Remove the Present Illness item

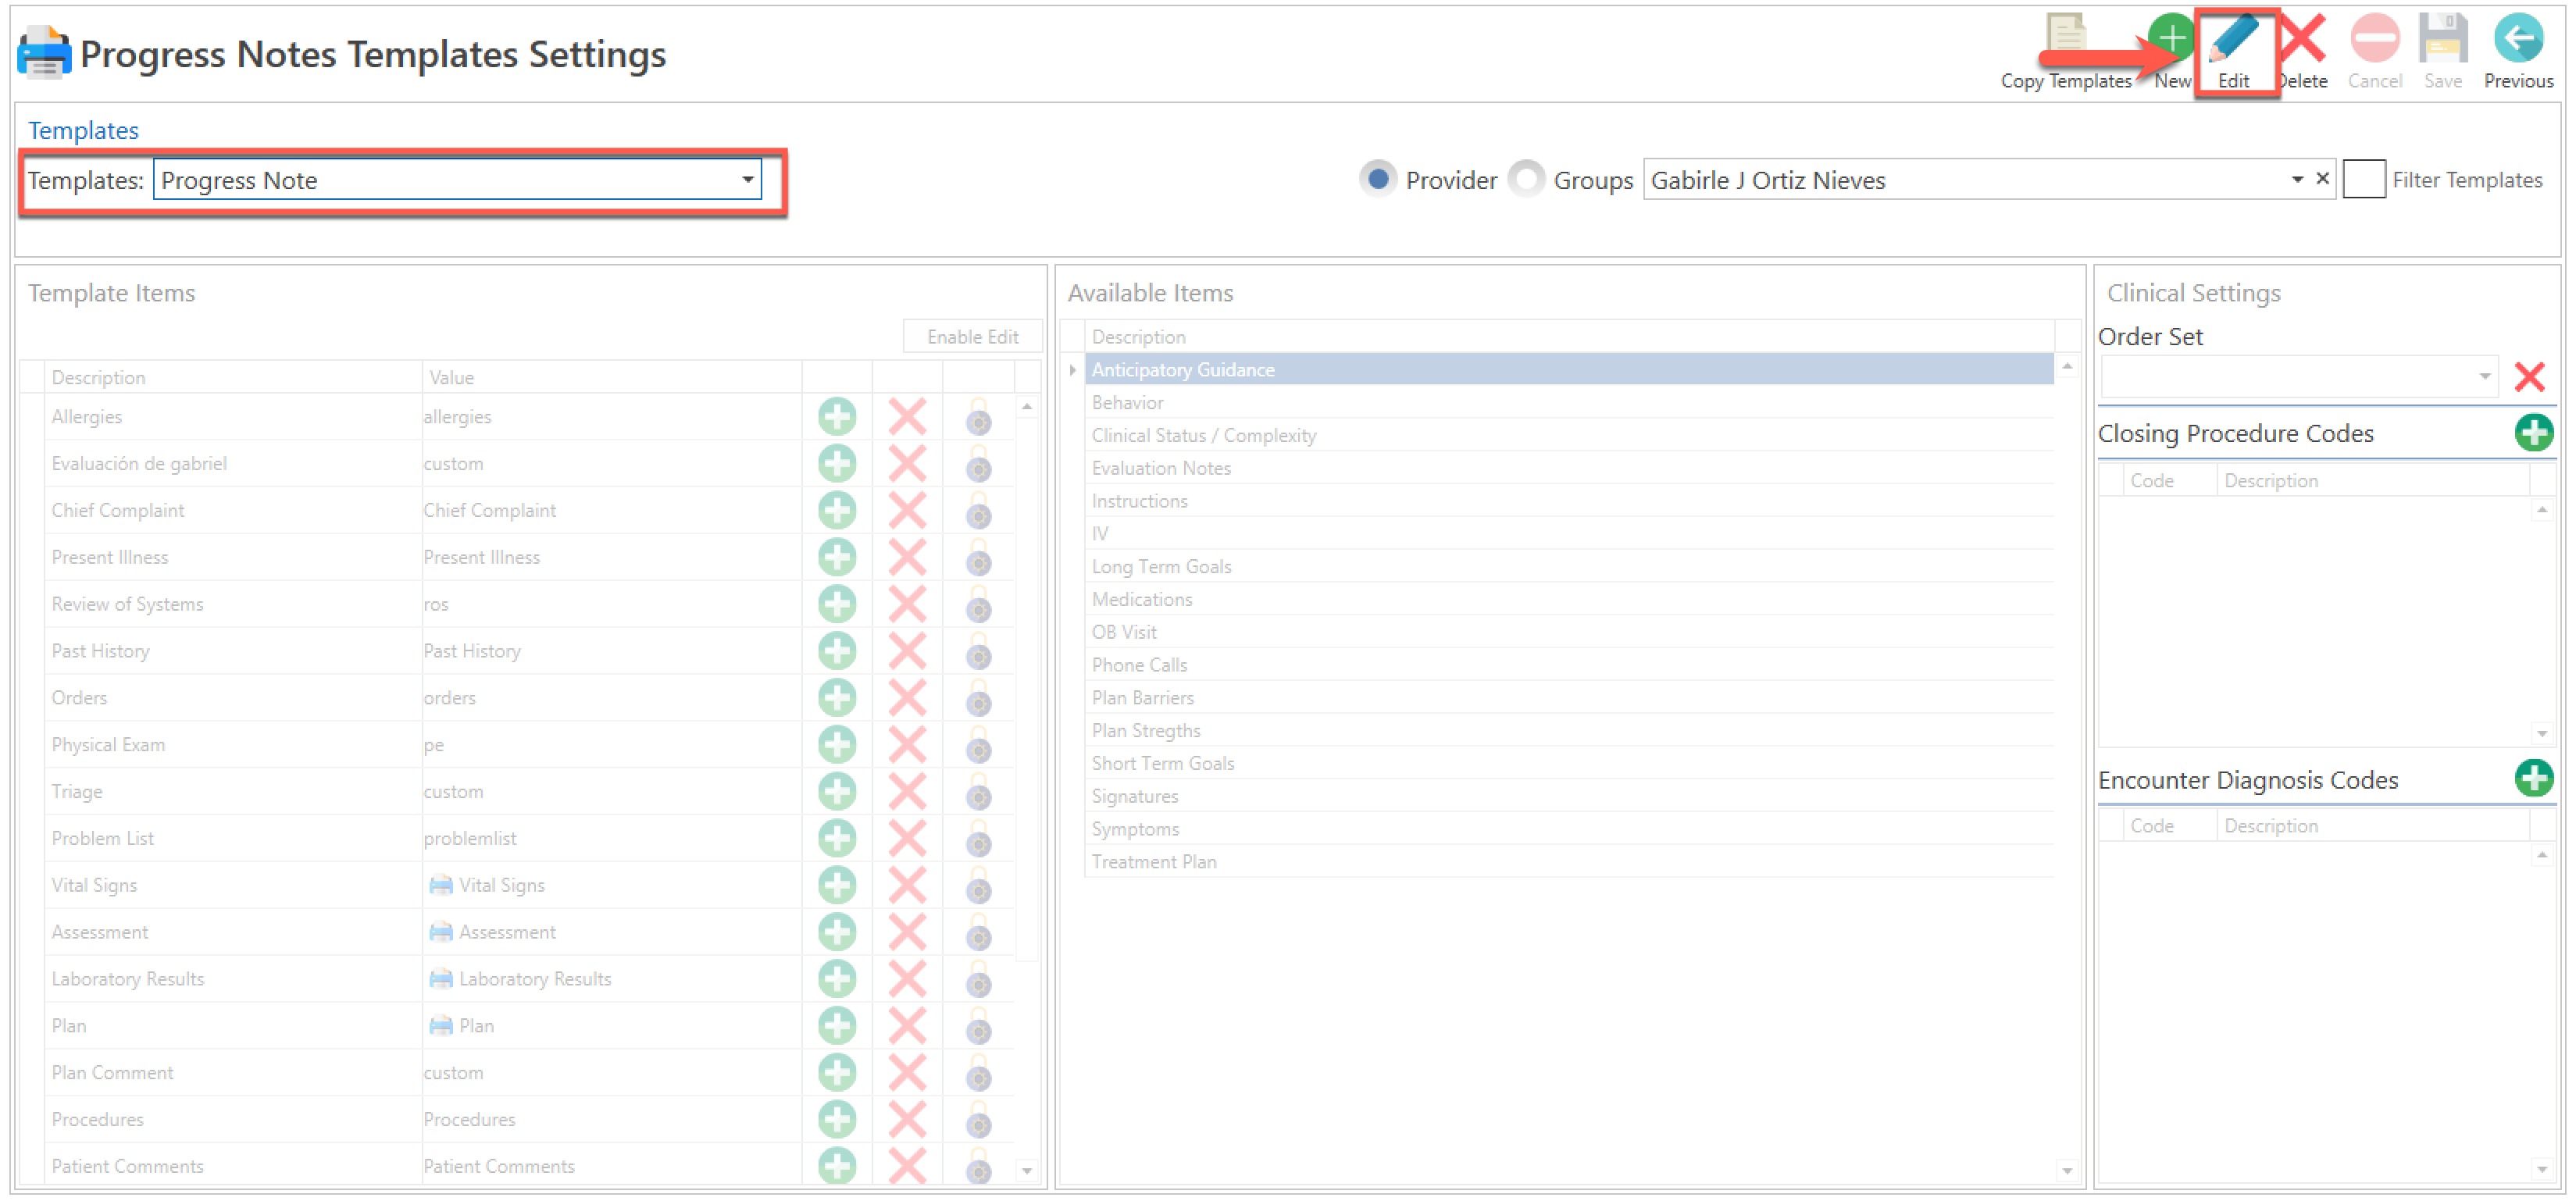[907, 558]
